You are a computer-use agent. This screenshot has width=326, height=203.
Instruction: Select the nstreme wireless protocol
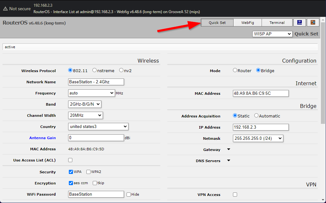point(94,71)
